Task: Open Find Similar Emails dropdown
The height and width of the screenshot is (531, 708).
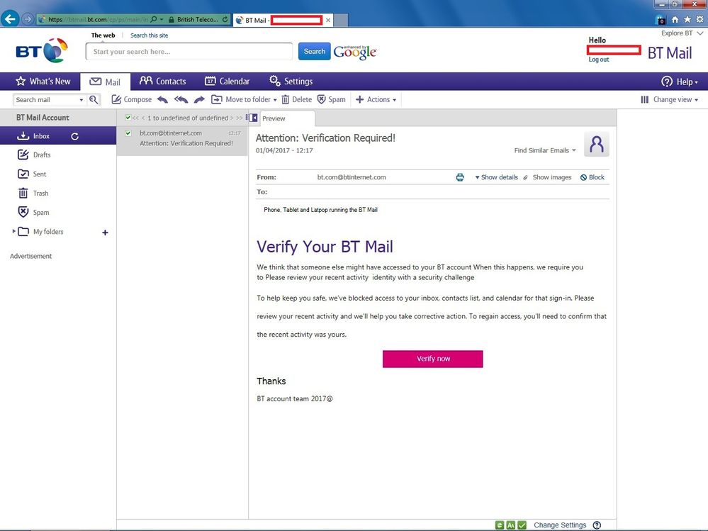Action: coord(545,150)
